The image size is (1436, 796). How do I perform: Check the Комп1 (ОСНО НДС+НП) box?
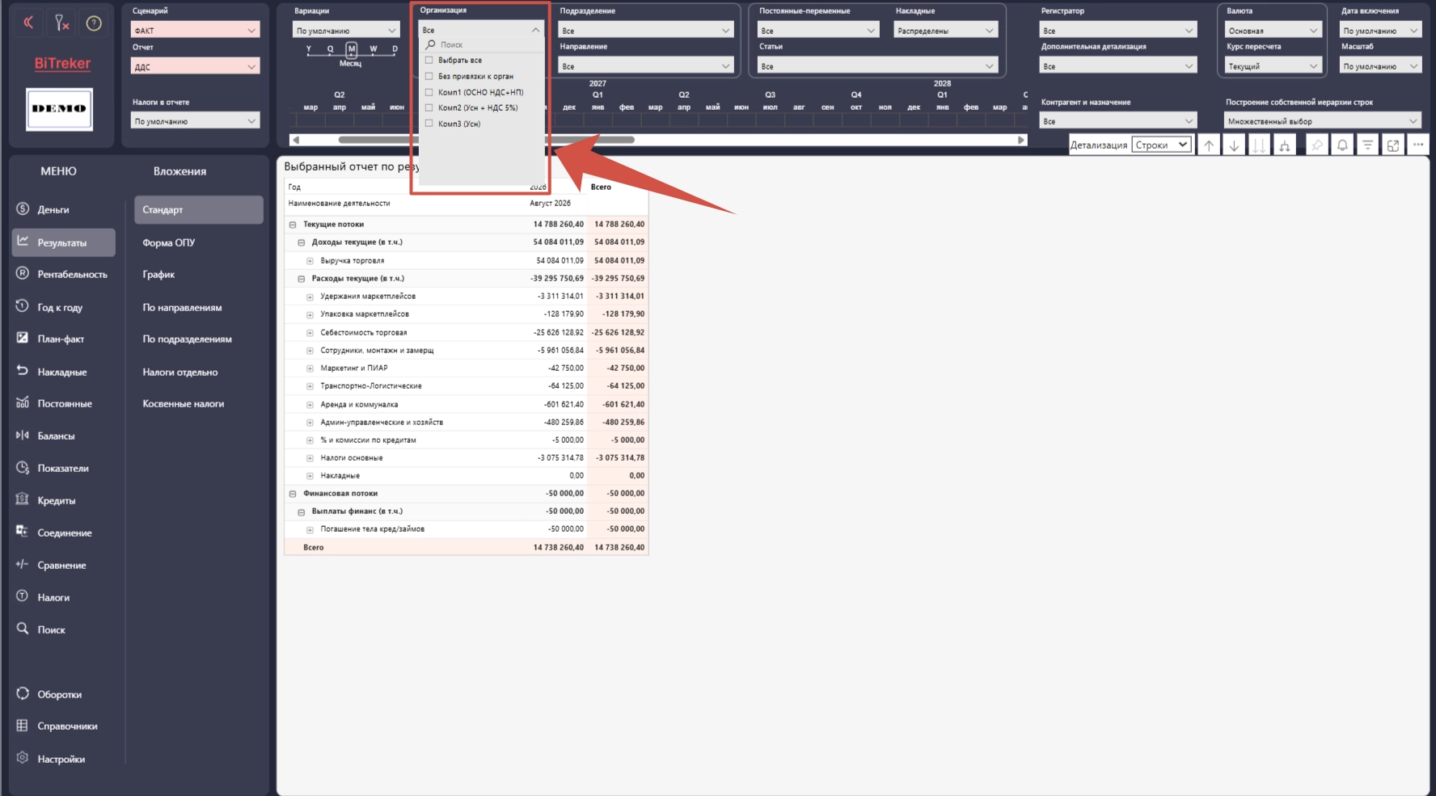pos(429,92)
